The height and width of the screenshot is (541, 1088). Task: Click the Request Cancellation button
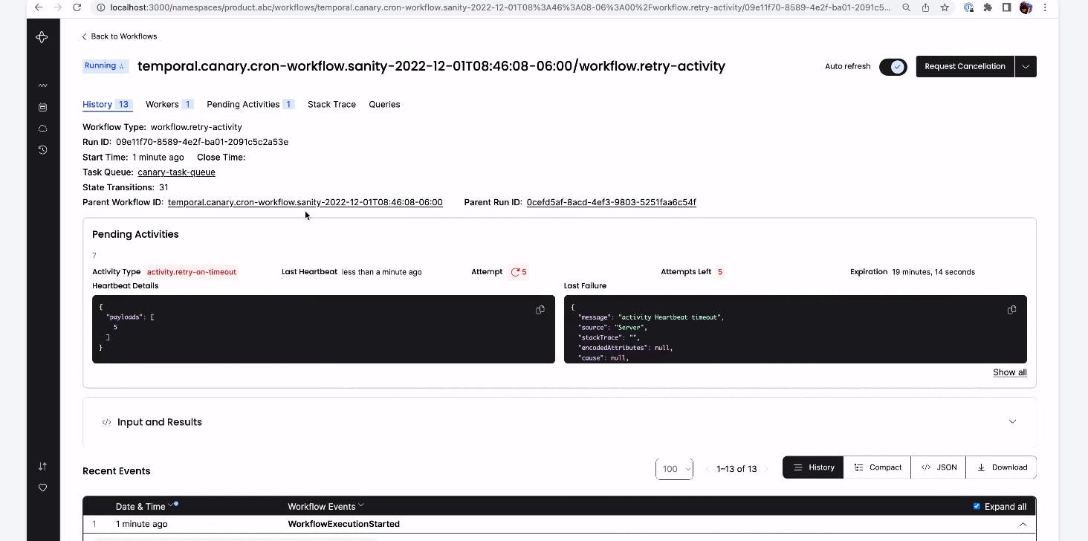965,66
